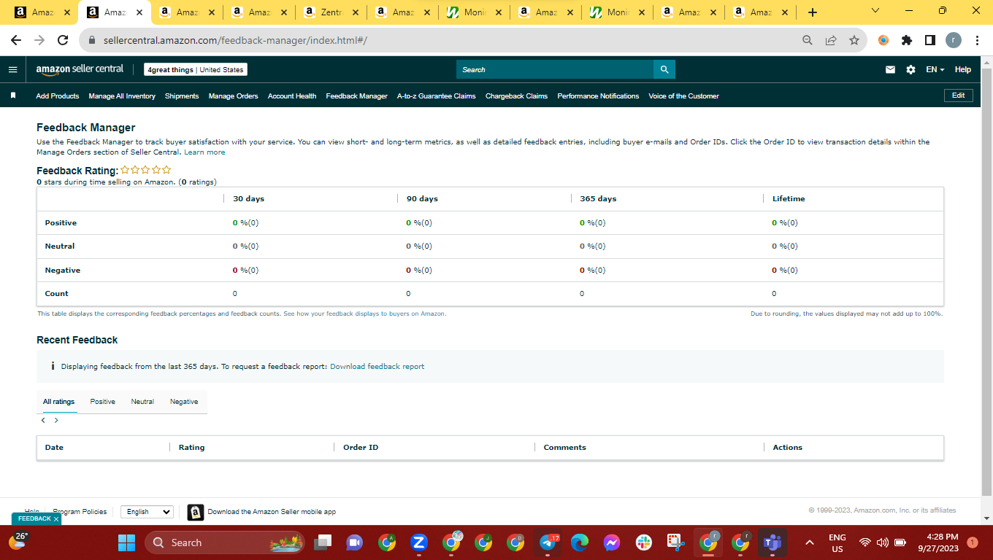The width and height of the screenshot is (993, 560).
Task: Open Program Policies link in footer
Action: pyautogui.click(x=80, y=512)
